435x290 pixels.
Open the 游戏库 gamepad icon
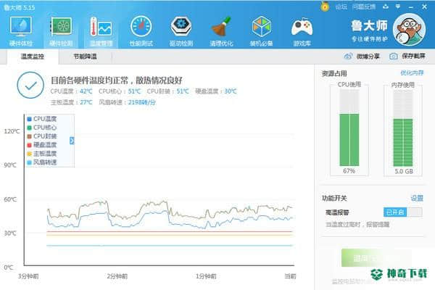[x=302, y=27]
